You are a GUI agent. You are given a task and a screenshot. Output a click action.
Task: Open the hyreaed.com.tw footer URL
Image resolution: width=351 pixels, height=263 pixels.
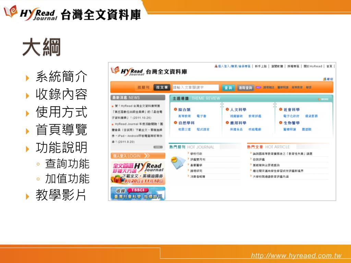296,255
